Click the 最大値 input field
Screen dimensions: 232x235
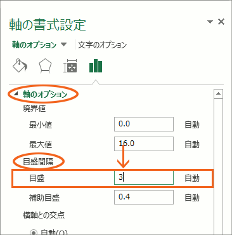144,144
